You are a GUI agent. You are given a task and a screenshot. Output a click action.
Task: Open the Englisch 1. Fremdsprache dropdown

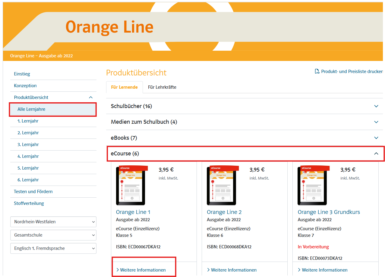[x=53, y=248]
